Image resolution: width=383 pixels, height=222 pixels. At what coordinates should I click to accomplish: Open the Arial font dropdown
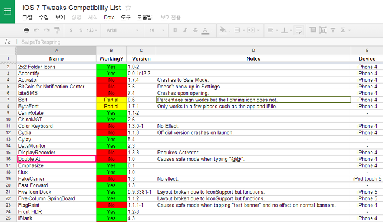123,30
